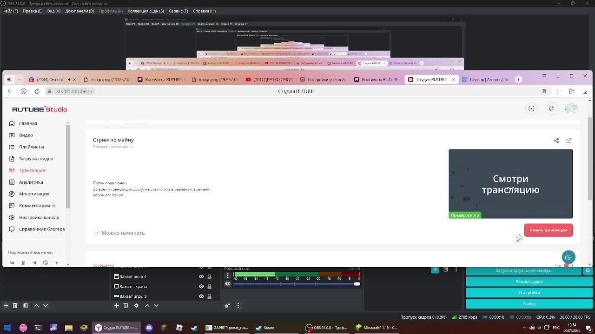Move source up in OBS sources panel
Viewport: 595px width, 334px height.
point(147,306)
